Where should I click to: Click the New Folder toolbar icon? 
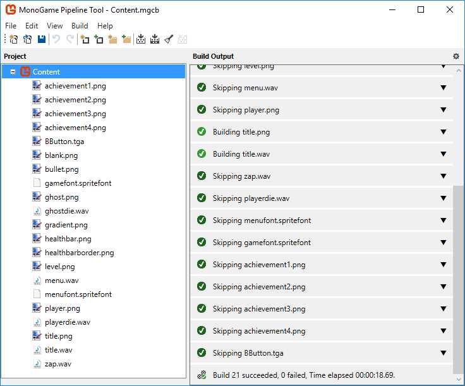[112, 39]
